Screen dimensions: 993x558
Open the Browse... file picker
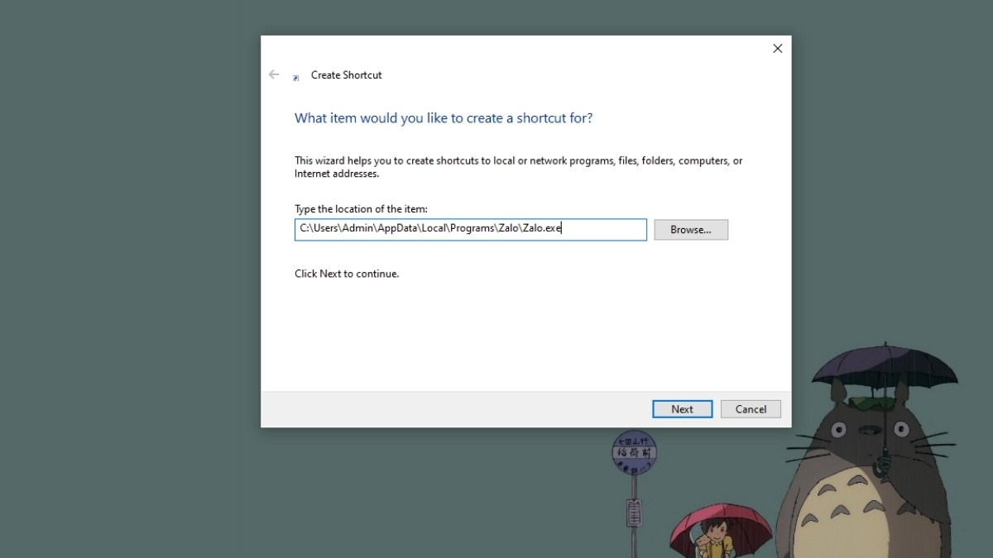tap(691, 230)
